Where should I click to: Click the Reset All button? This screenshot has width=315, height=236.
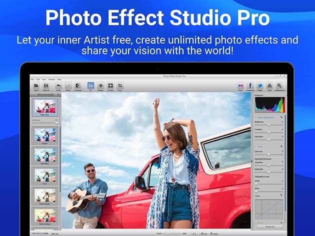pos(269,227)
